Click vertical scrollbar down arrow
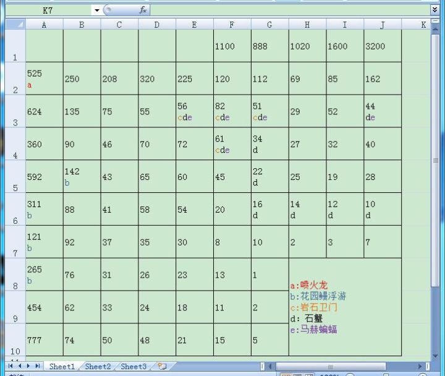 pos(435,356)
